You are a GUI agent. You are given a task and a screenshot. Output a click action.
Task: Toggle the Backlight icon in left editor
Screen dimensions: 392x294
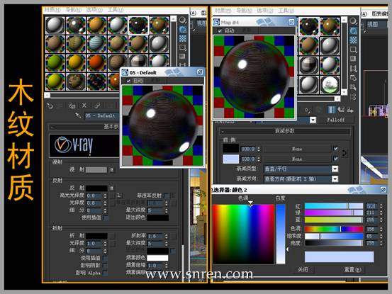click(x=183, y=29)
